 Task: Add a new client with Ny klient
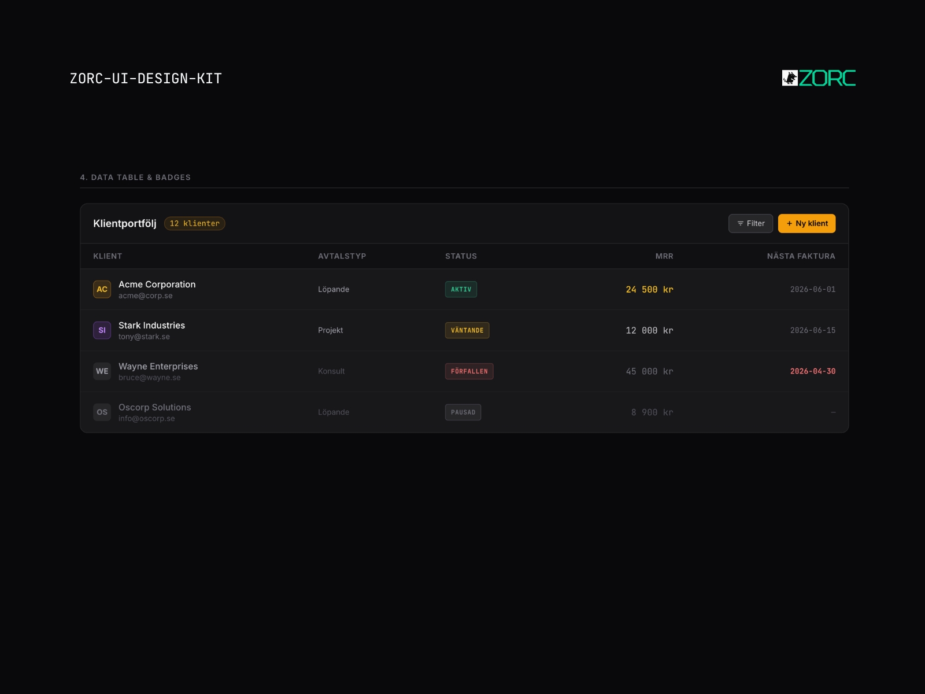[806, 223]
